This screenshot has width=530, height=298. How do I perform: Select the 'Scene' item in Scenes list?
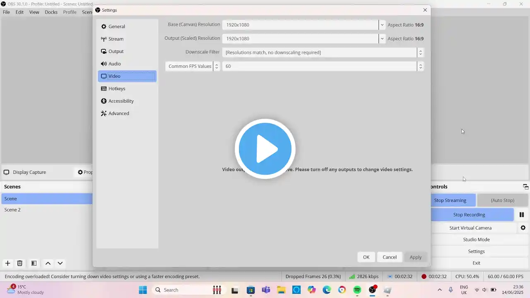point(47,199)
